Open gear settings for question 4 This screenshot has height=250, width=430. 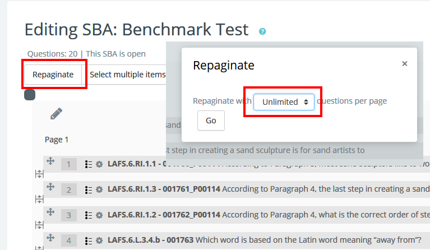tap(99, 240)
